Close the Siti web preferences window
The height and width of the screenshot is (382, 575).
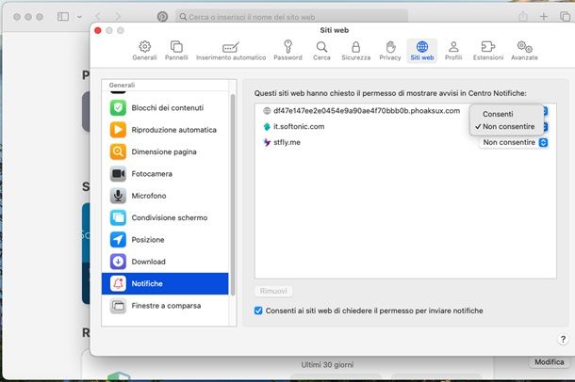coord(97,30)
